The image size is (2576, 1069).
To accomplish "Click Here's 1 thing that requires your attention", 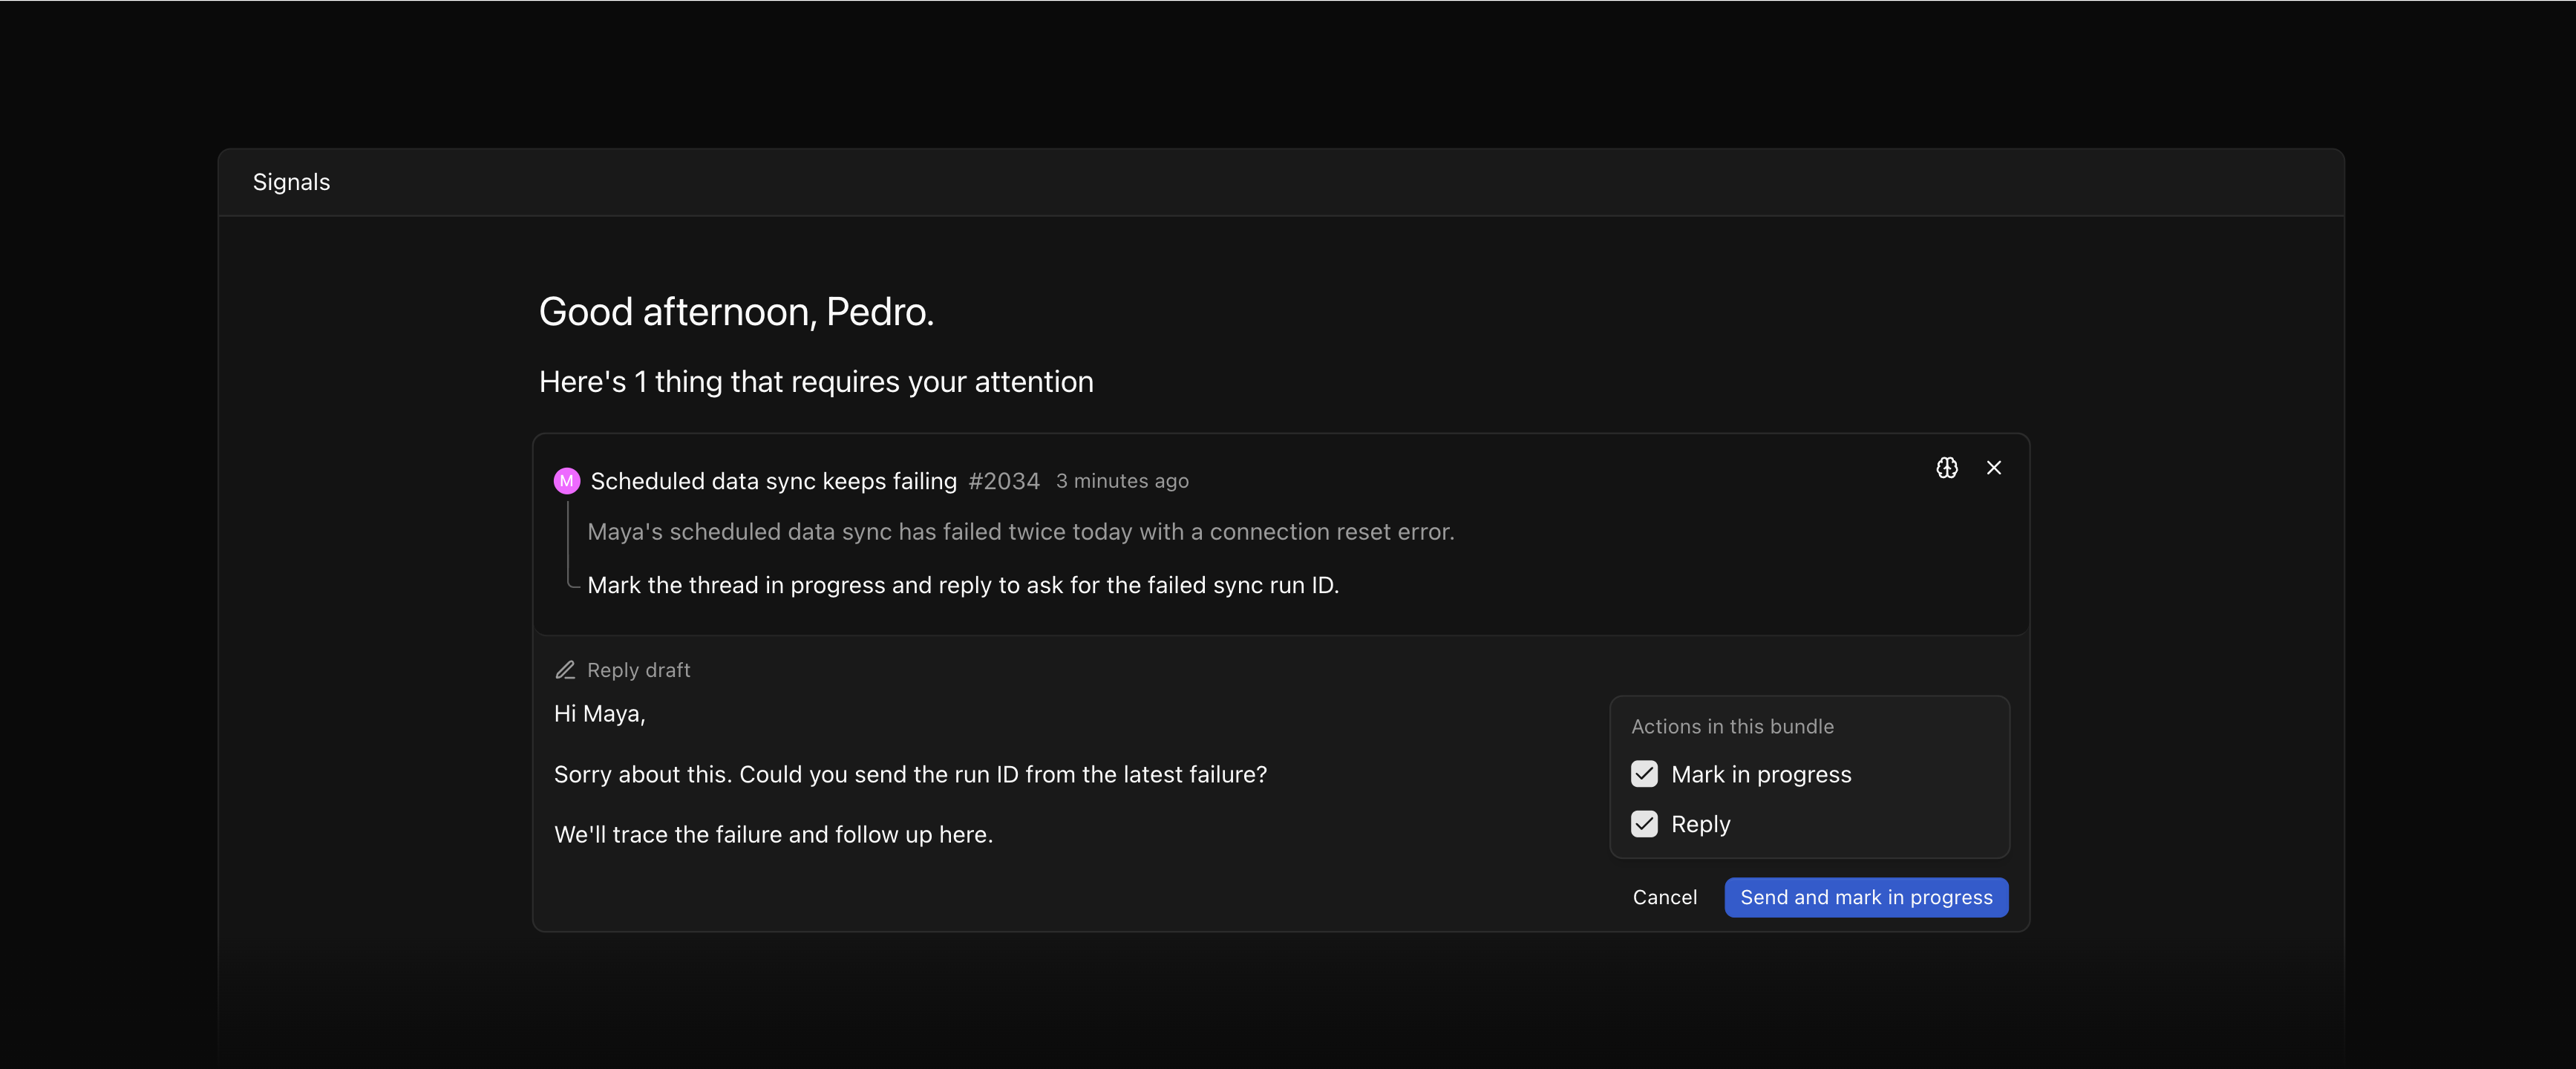I will point(816,382).
